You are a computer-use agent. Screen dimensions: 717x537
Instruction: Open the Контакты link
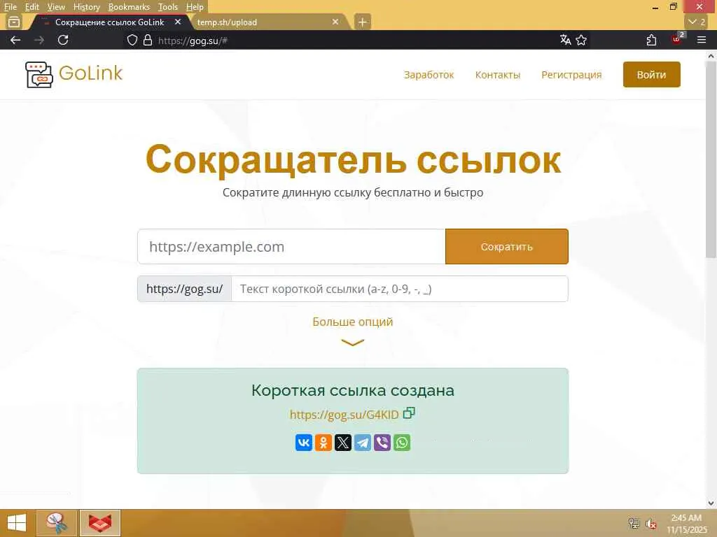pyautogui.click(x=498, y=74)
